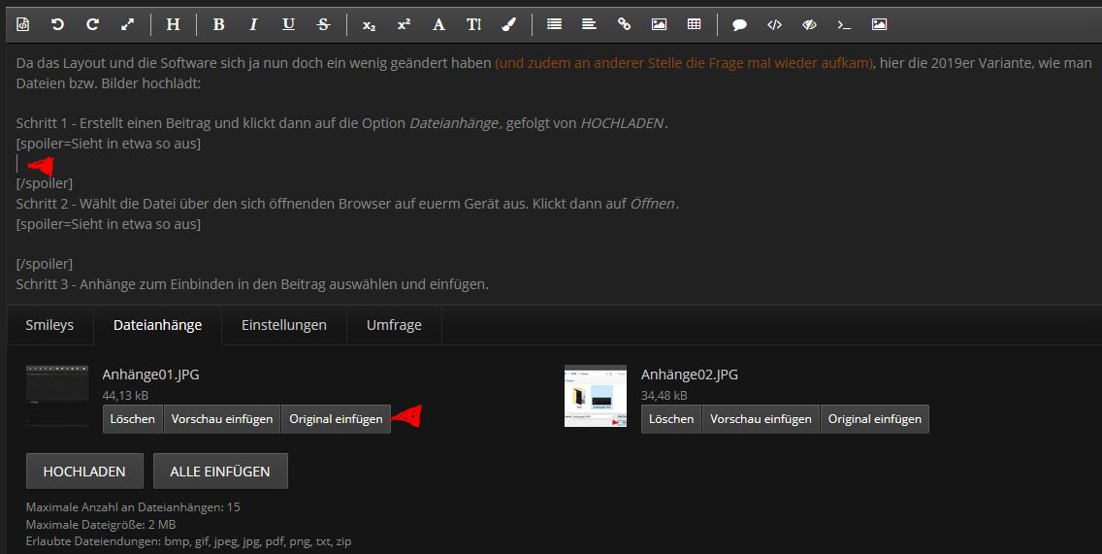Screen dimensions: 1102x554
Task: Switch to the Smileys tab
Action: [x=49, y=325]
